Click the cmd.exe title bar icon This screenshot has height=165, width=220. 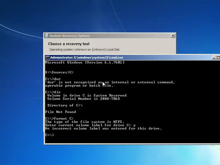(47, 57)
